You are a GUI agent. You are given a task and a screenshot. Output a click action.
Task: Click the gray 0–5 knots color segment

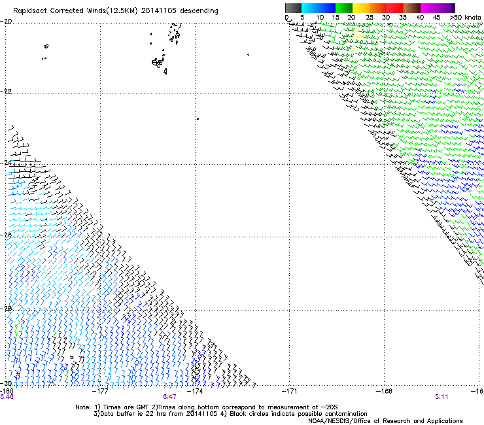point(293,8)
